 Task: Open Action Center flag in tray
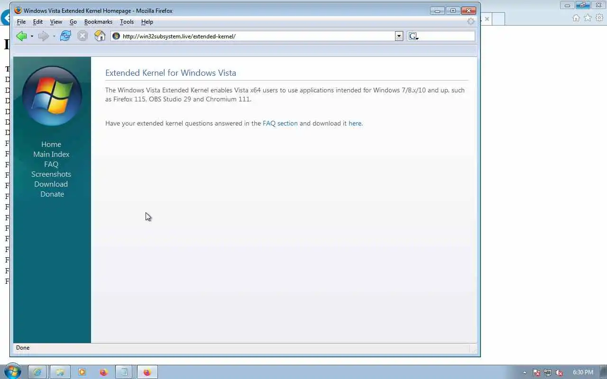click(536, 372)
